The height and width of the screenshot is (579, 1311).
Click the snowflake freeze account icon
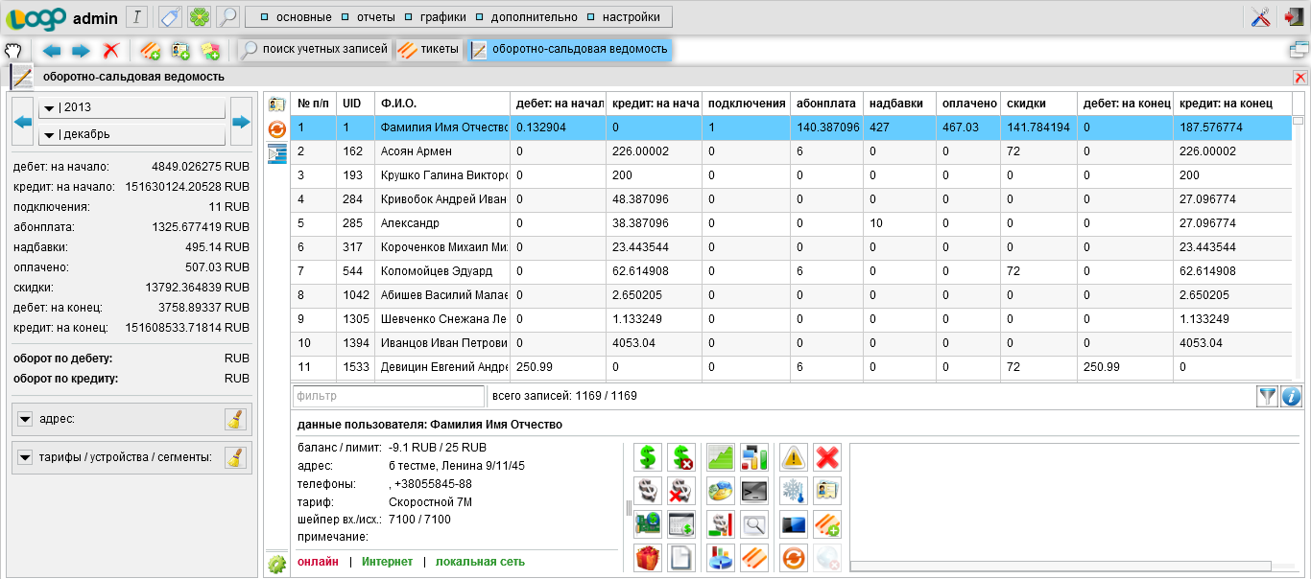(793, 491)
